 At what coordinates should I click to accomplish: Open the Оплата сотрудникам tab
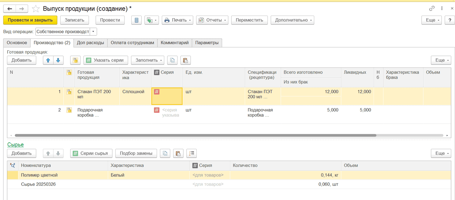pos(132,43)
